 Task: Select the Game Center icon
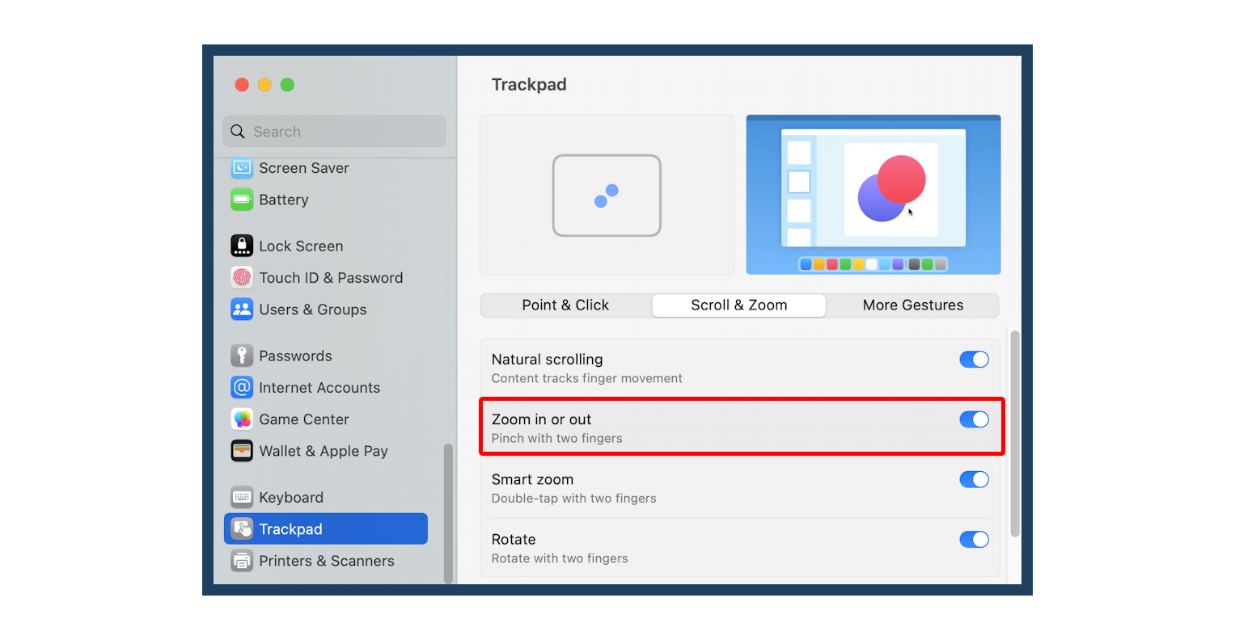click(242, 419)
